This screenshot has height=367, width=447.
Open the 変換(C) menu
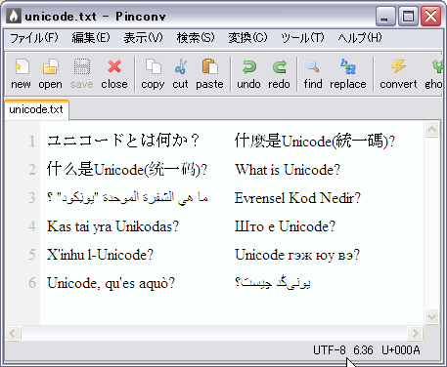[247, 38]
